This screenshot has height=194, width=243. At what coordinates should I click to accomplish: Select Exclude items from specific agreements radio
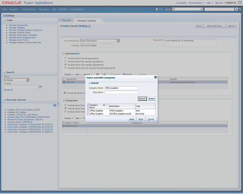[x=66, y=65]
